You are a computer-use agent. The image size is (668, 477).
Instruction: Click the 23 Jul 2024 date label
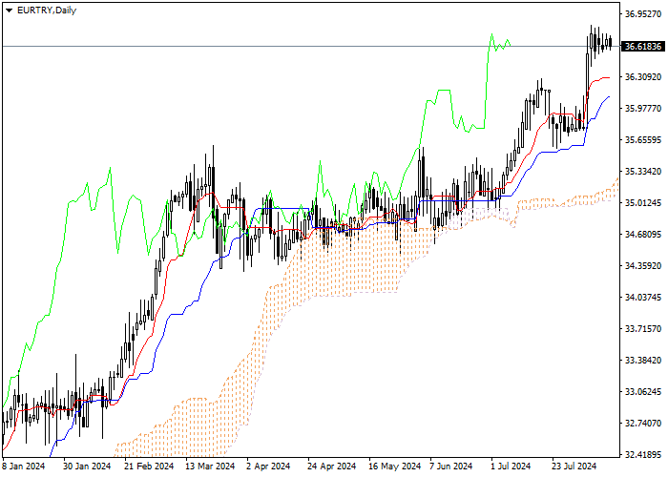tap(574, 467)
